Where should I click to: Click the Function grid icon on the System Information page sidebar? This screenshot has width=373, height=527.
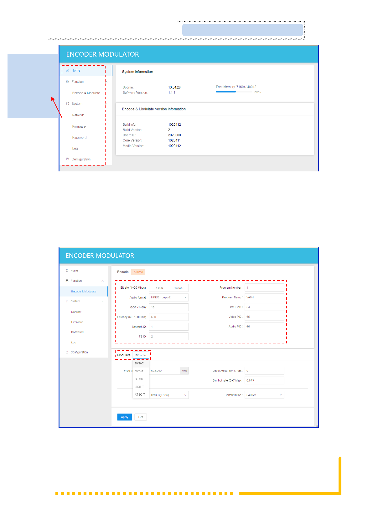68,82
